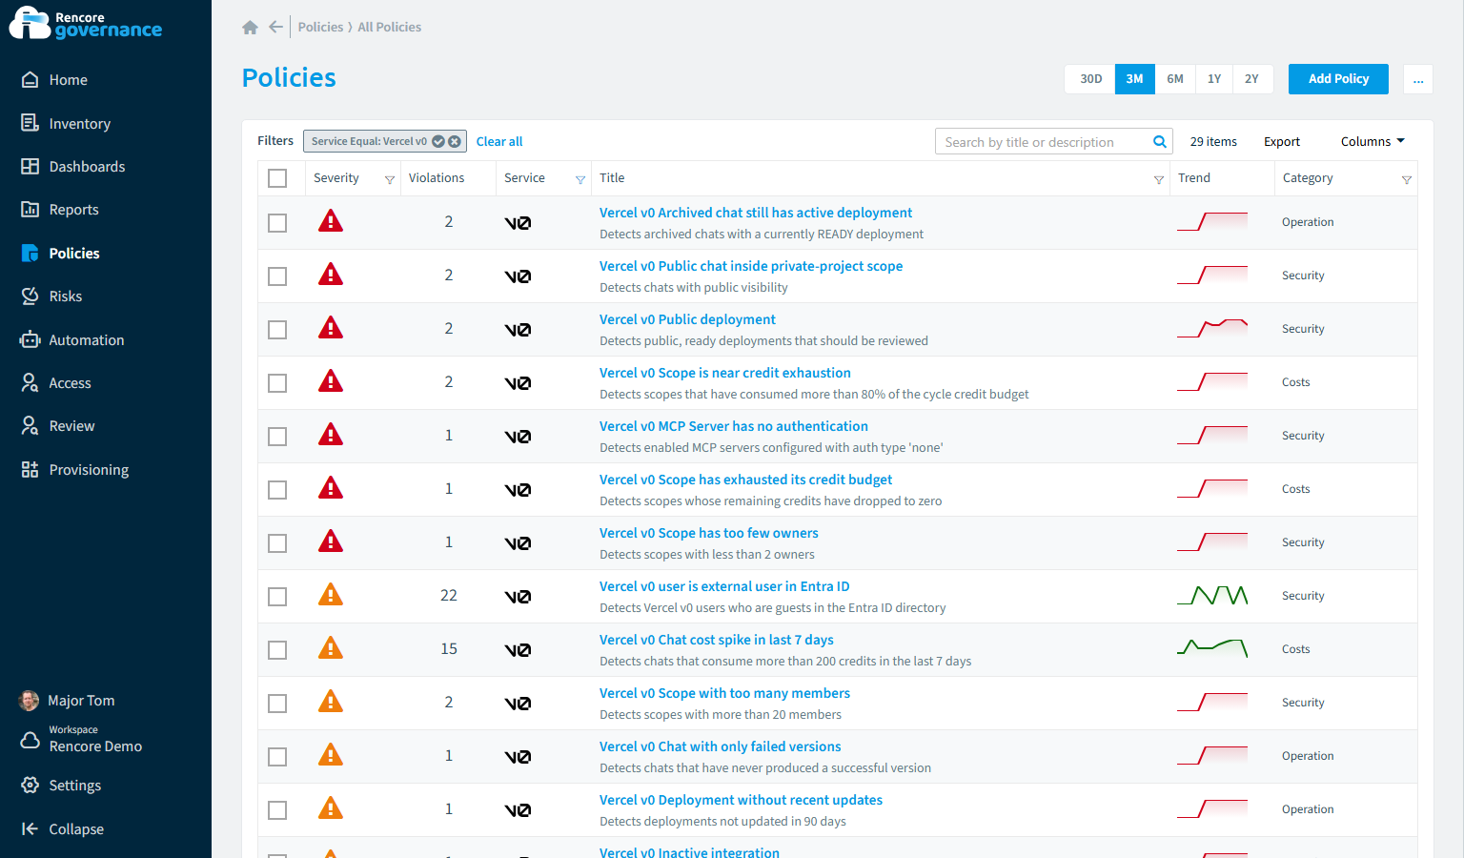Viewport: 1464px width, 858px height.
Task: Click the Provisioning sidebar icon
Action: click(30, 469)
